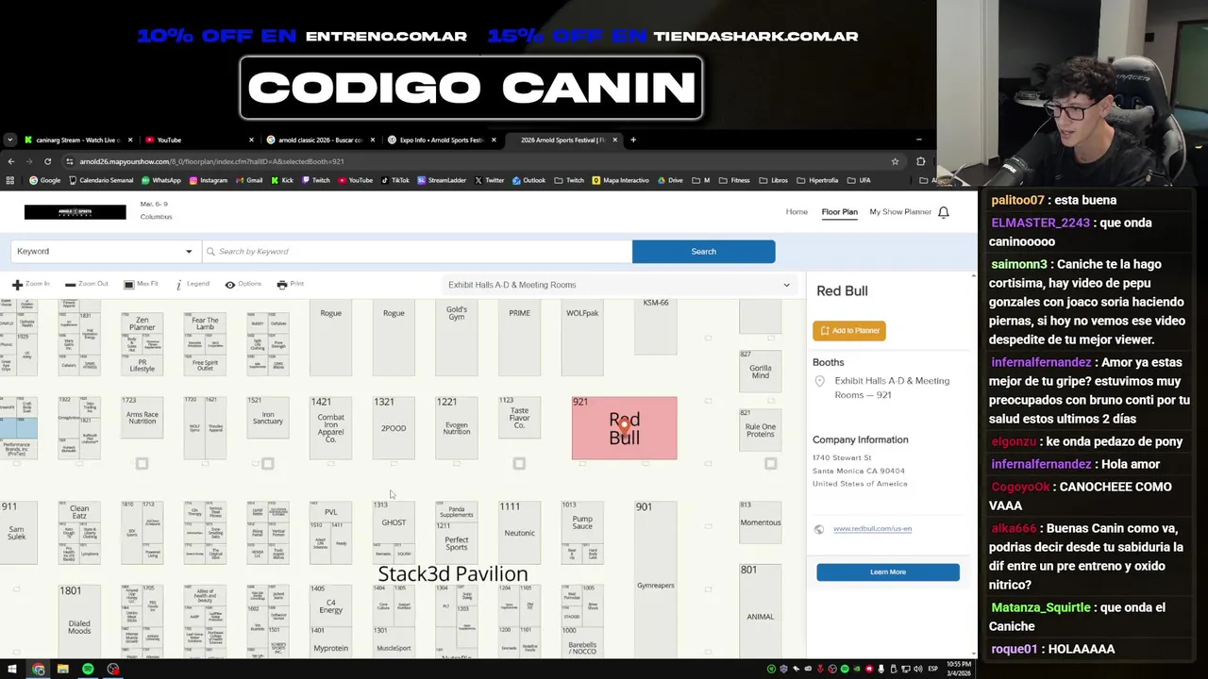Select the Combat Iron Apparel Co. booth
This screenshot has height=679, width=1208.
click(x=330, y=427)
